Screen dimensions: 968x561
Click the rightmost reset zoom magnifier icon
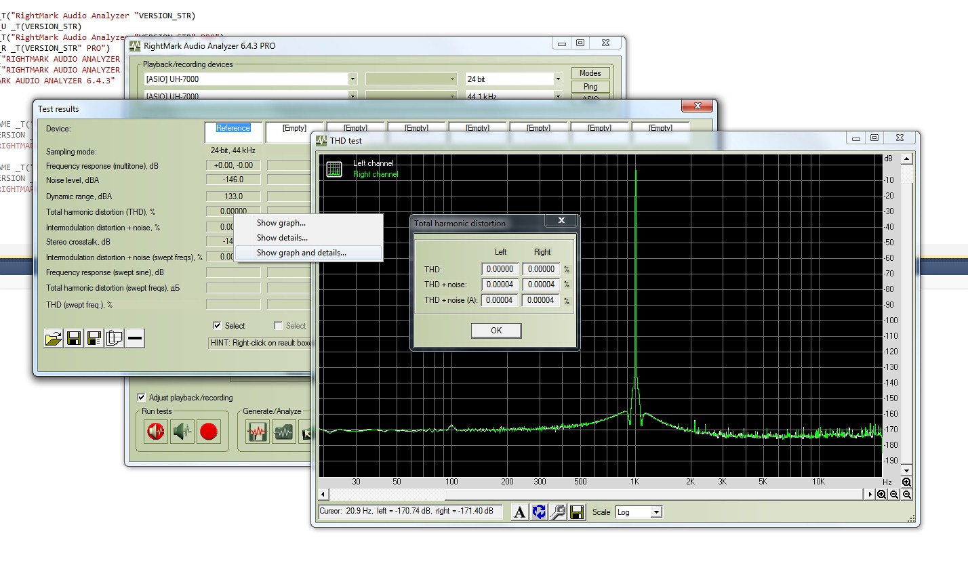tap(906, 495)
